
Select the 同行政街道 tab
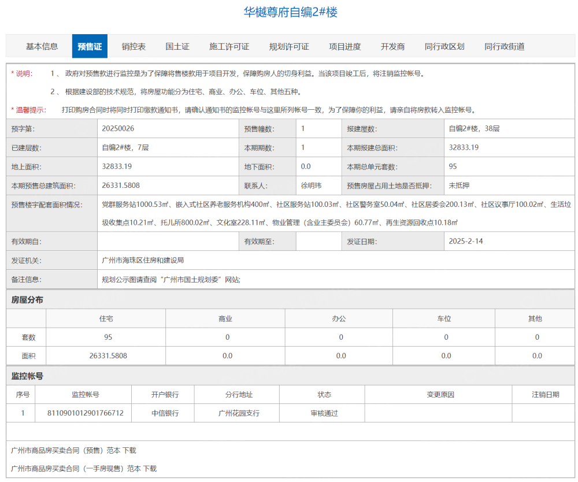pos(504,46)
